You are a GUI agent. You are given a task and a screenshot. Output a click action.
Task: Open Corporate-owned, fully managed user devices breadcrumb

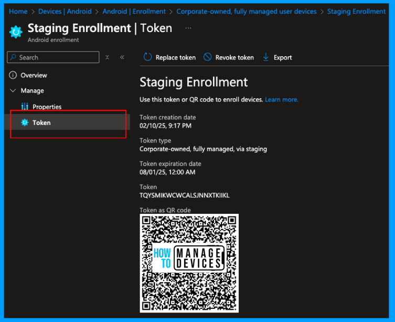tap(247, 12)
